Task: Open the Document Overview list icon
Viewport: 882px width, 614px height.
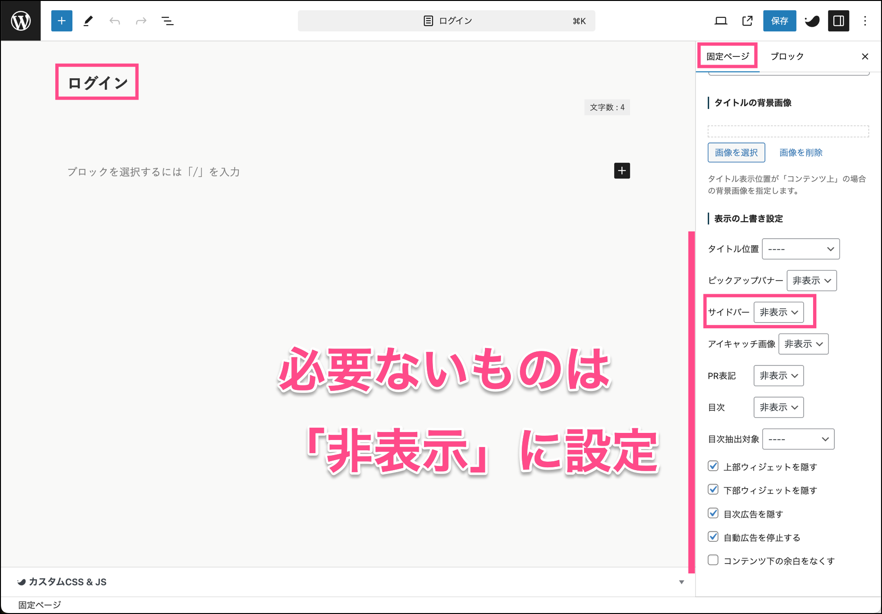Action: coord(168,21)
